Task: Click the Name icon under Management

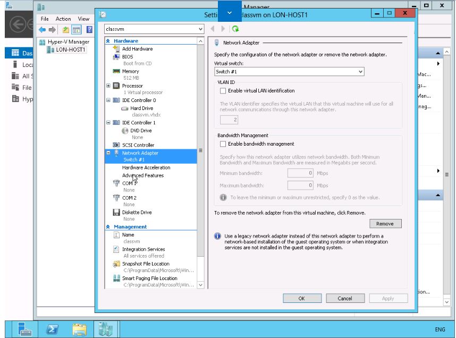Action: [x=116, y=235]
